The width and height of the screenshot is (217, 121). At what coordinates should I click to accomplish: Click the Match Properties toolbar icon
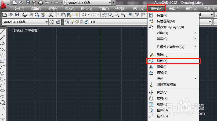tap(70, 15)
